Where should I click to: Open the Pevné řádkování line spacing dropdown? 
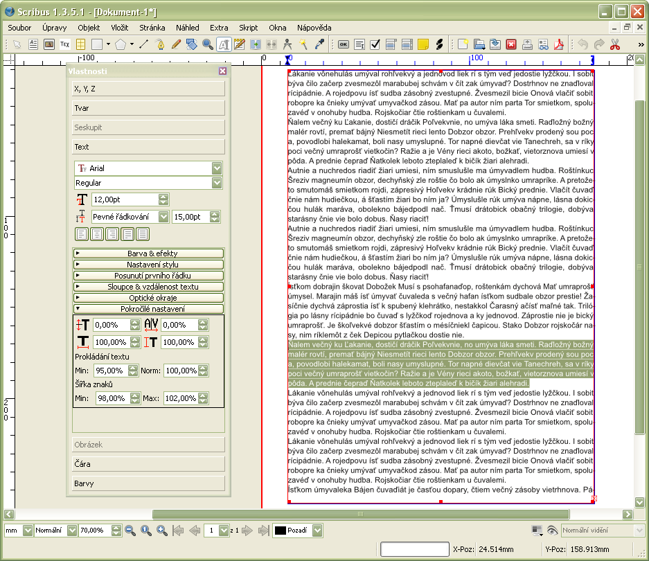tap(163, 217)
